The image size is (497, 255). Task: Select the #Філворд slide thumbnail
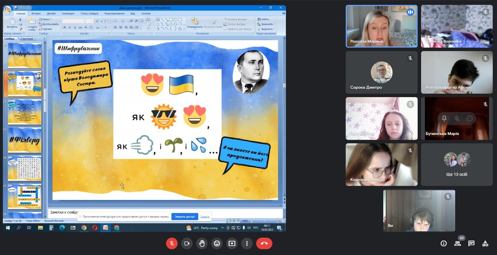coord(25,140)
